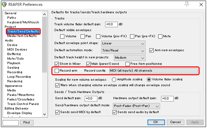The height and width of the screenshot is (128, 207).
Task: Open the Record config MIDI inputs selector
Action: (153, 71)
